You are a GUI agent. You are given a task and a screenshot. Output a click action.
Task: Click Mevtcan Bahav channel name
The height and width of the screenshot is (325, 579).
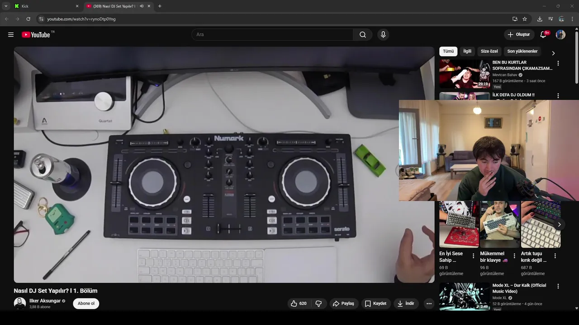pyautogui.click(x=505, y=75)
